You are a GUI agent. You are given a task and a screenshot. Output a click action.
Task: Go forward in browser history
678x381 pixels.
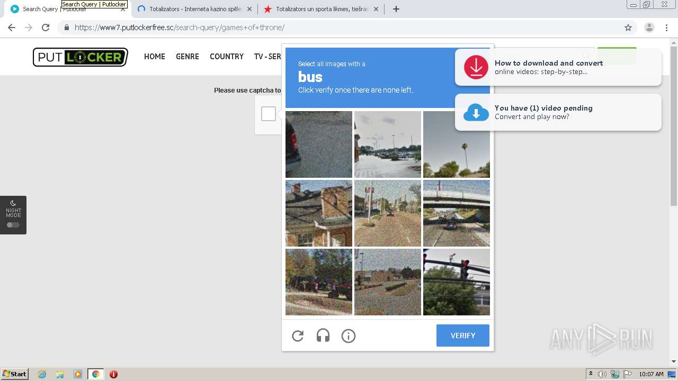click(x=29, y=28)
